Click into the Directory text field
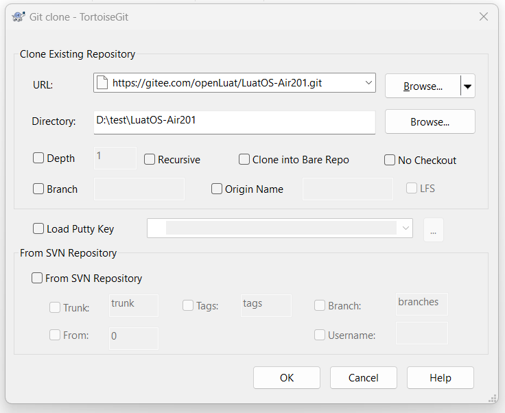505x413 pixels. pyautogui.click(x=235, y=122)
